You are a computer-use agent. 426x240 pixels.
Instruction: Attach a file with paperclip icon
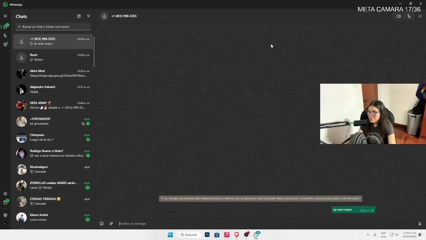coord(111,224)
